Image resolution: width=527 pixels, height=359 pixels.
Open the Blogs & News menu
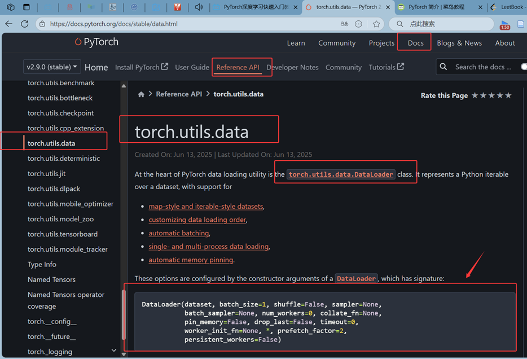(459, 43)
